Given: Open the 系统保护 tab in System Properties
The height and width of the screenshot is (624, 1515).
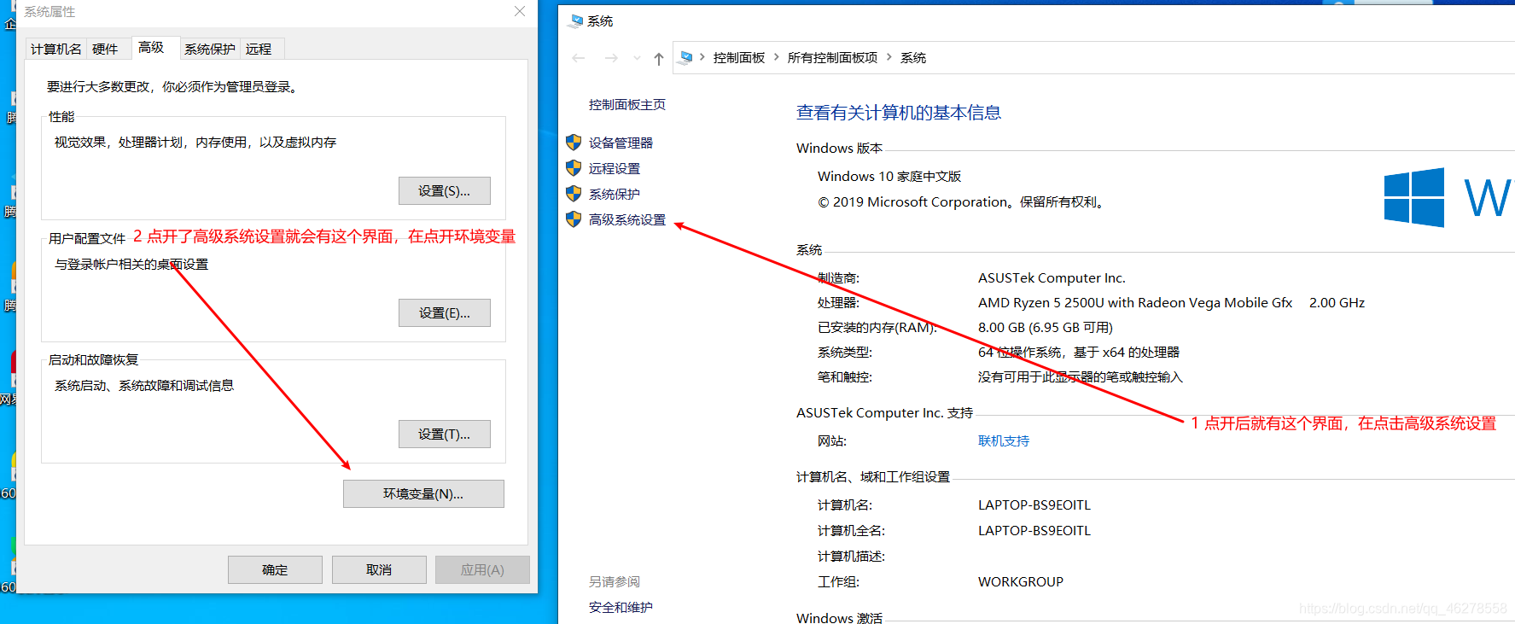Looking at the screenshot, I should click(x=210, y=50).
